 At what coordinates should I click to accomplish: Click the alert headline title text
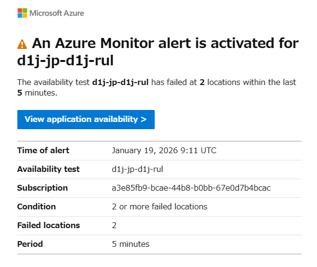158,52
